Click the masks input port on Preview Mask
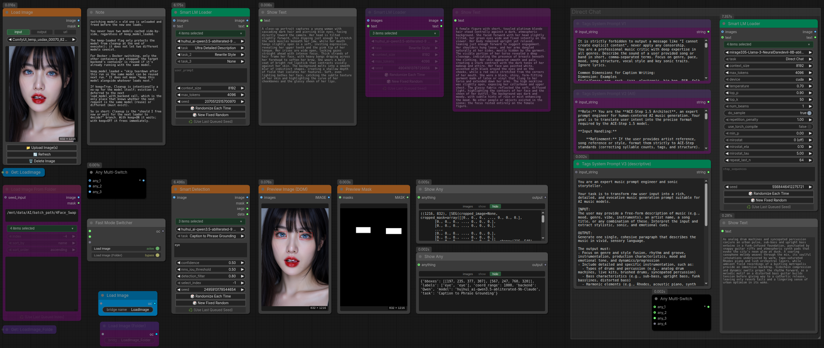 340,197
